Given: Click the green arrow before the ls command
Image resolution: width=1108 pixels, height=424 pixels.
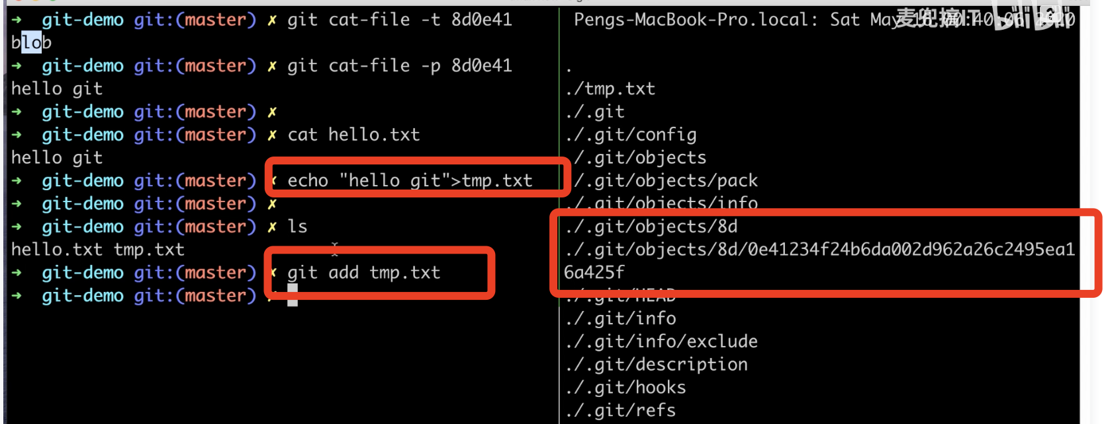Looking at the screenshot, I should (17, 227).
